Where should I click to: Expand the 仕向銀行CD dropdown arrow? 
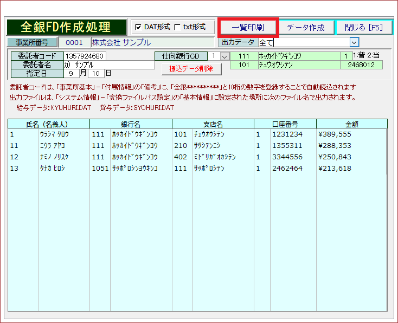(x=224, y=56)
